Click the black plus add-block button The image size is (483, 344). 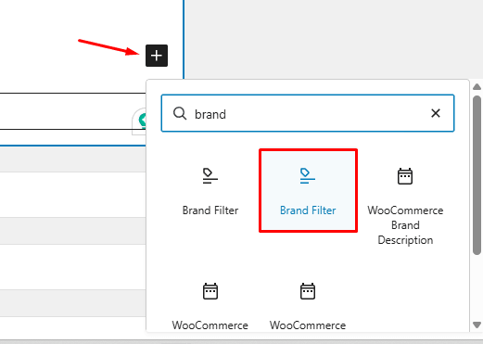(x=157, y=56)
